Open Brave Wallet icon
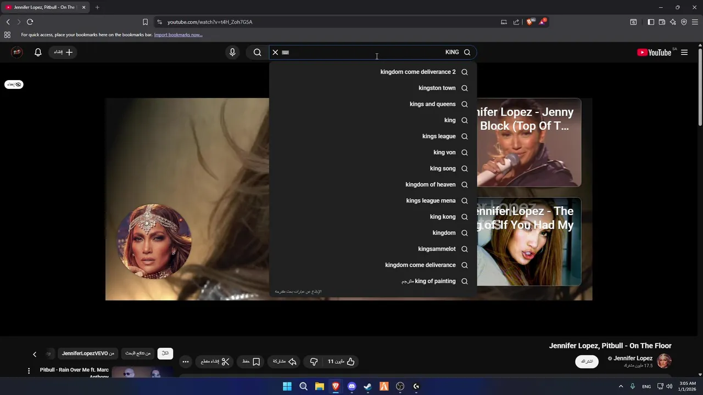This screenshot has width=703, height=395. click(x=662, y=22)
